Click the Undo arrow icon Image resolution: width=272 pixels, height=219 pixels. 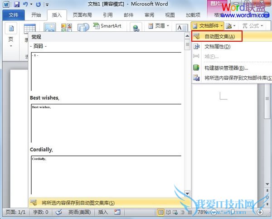click(x=25, y=4)
